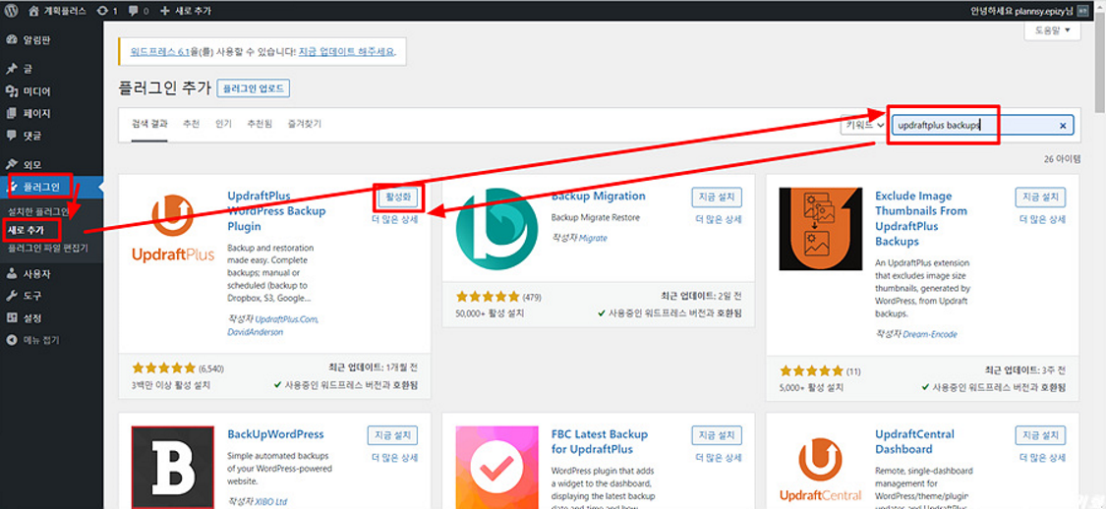Click Backup Migration plugin logo

click(x=496, y=229)
